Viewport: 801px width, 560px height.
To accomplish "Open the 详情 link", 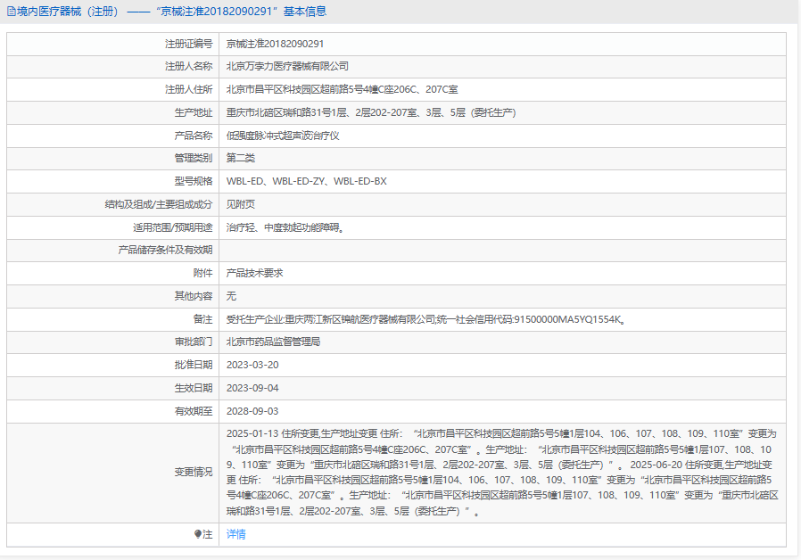I will tap(236, 534).
